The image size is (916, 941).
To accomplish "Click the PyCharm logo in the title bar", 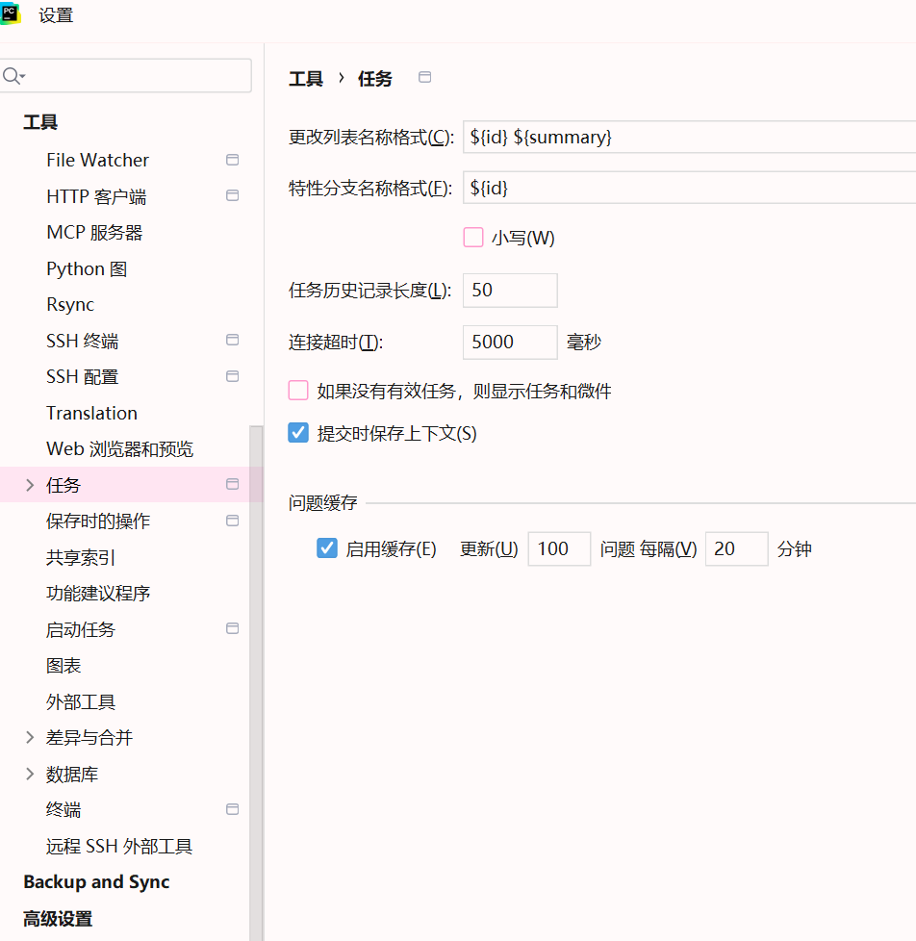I will coord(11,14).
